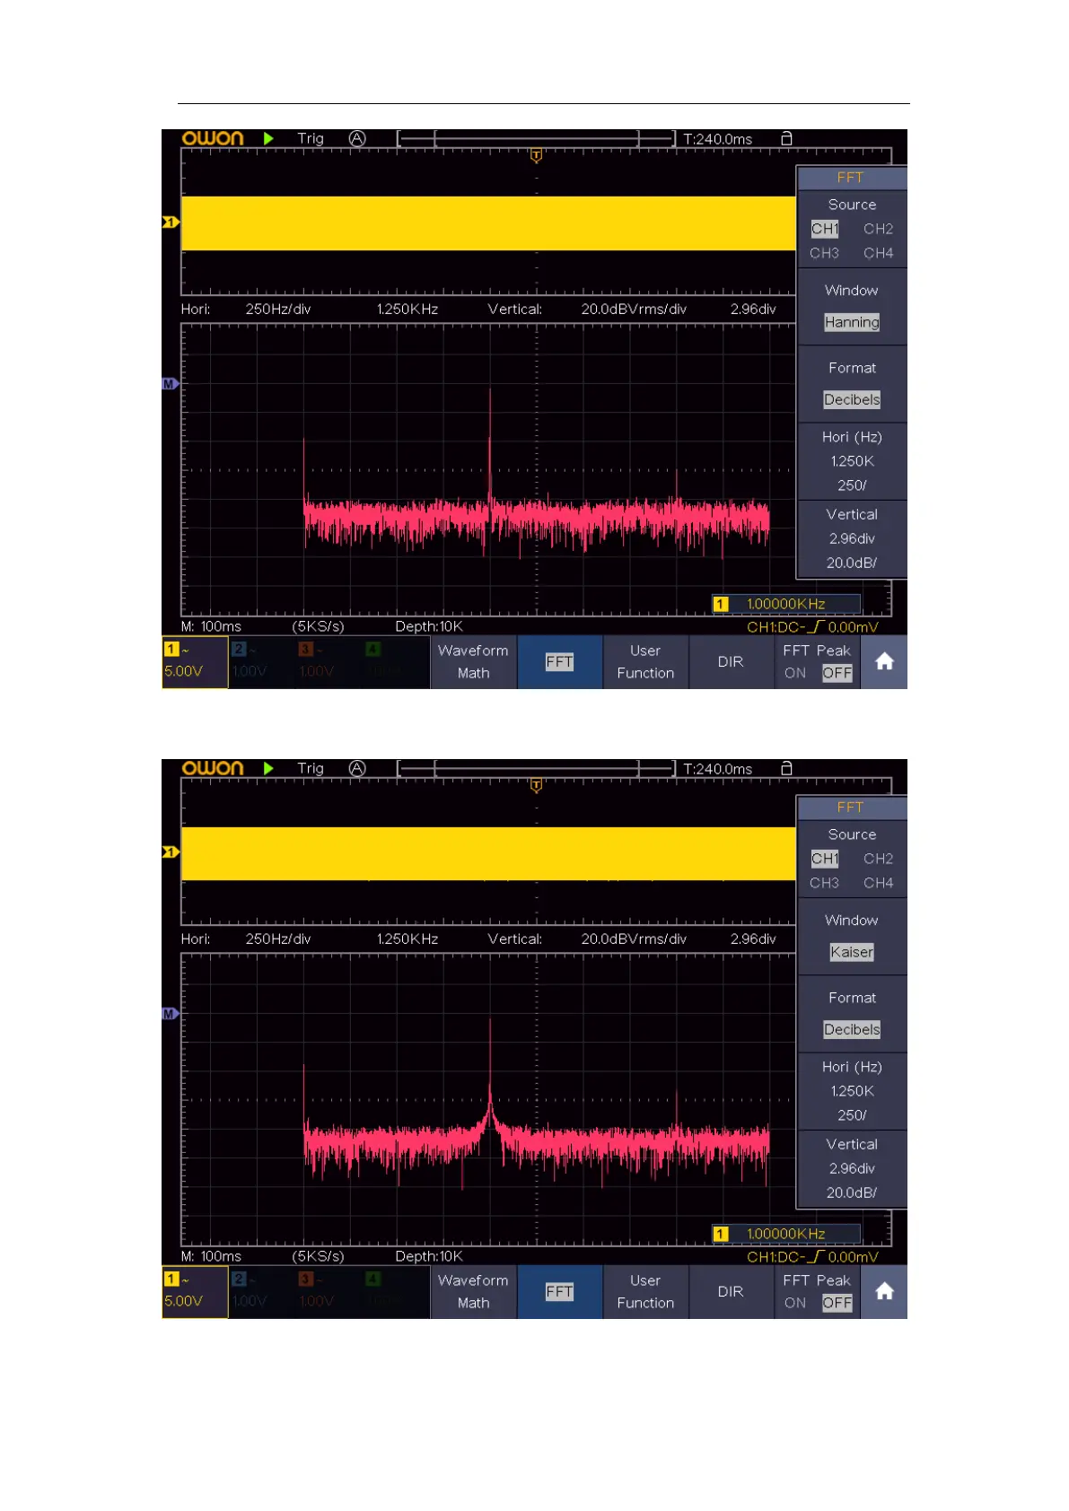Click channel 3 1.00V button, Kaiser screen
Viewport: 1069px width, 1511px height.
click(329, 1291)
